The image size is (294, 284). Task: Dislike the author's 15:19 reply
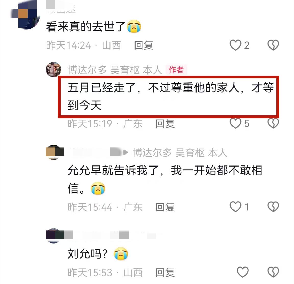(273, 123)
